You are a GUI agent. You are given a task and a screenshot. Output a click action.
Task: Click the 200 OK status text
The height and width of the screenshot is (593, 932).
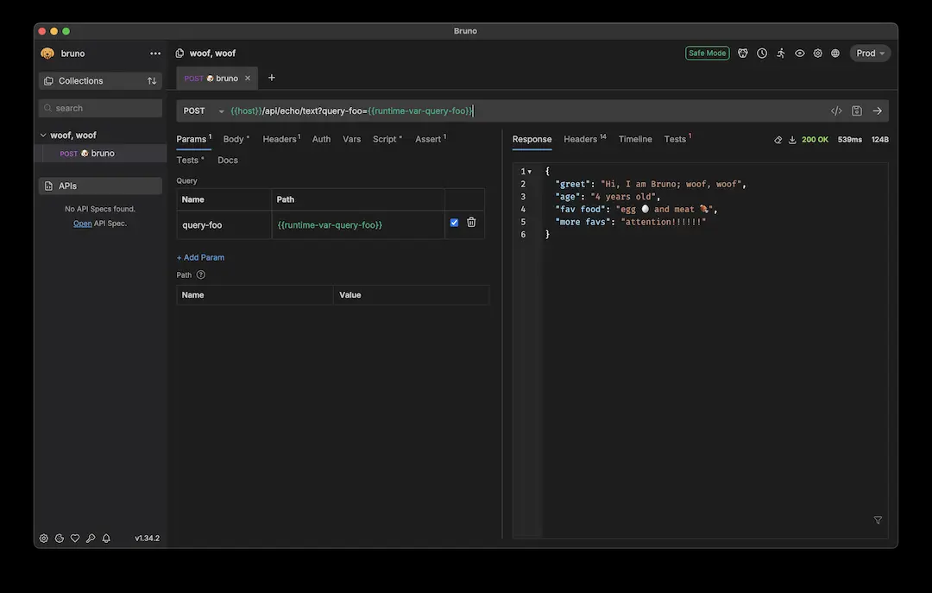[x=815, y=140]
